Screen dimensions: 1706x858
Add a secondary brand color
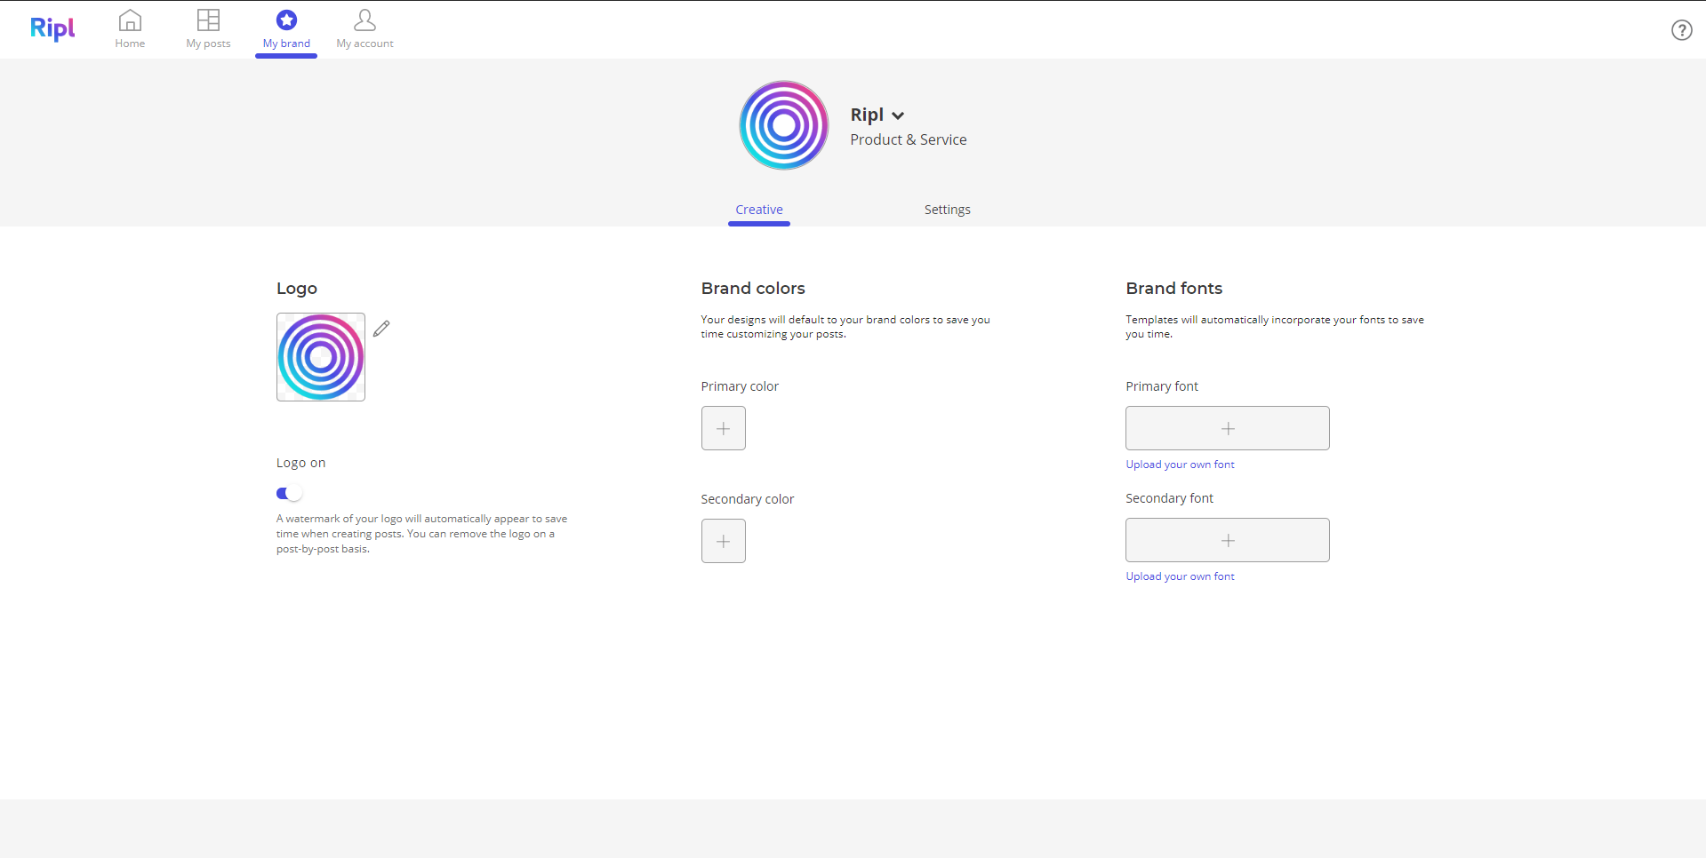tap(723, 540)
